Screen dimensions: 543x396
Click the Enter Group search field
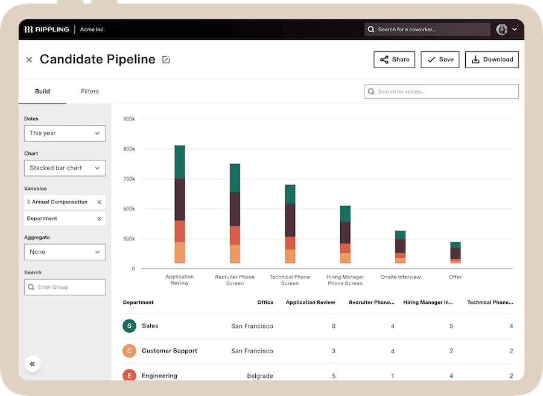tap(65, 287)
